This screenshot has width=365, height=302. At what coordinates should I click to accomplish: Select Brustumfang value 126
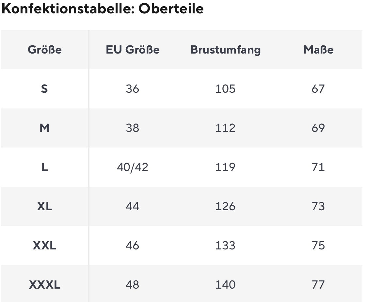pos(225,206)
